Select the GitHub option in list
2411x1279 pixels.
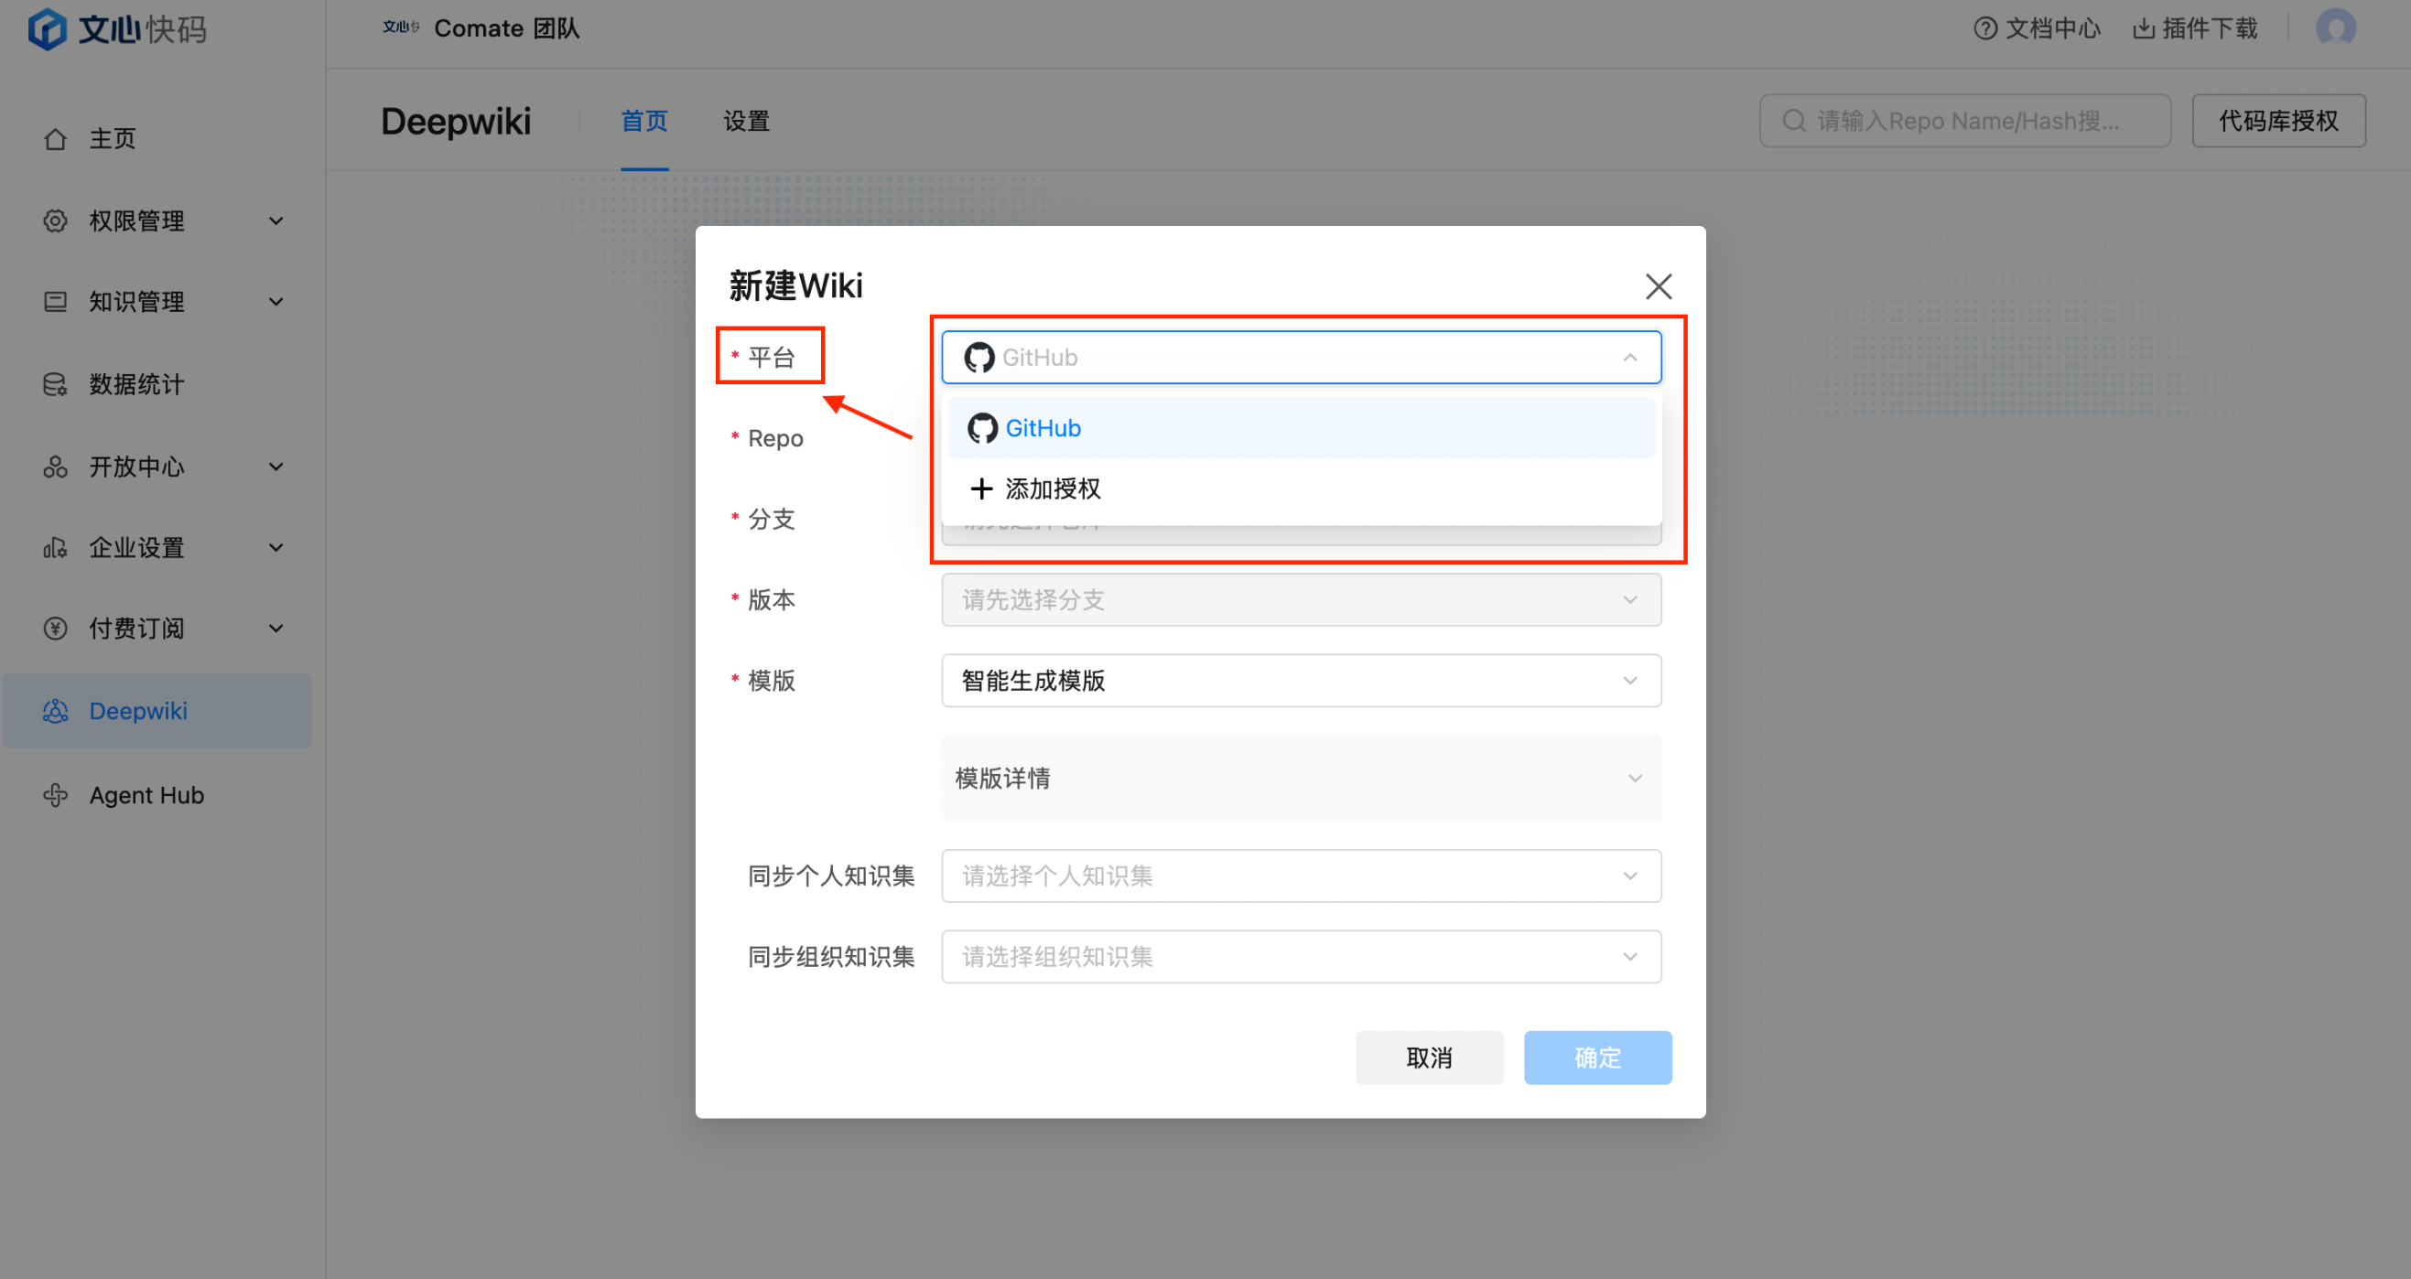(x=1301, y=428)
